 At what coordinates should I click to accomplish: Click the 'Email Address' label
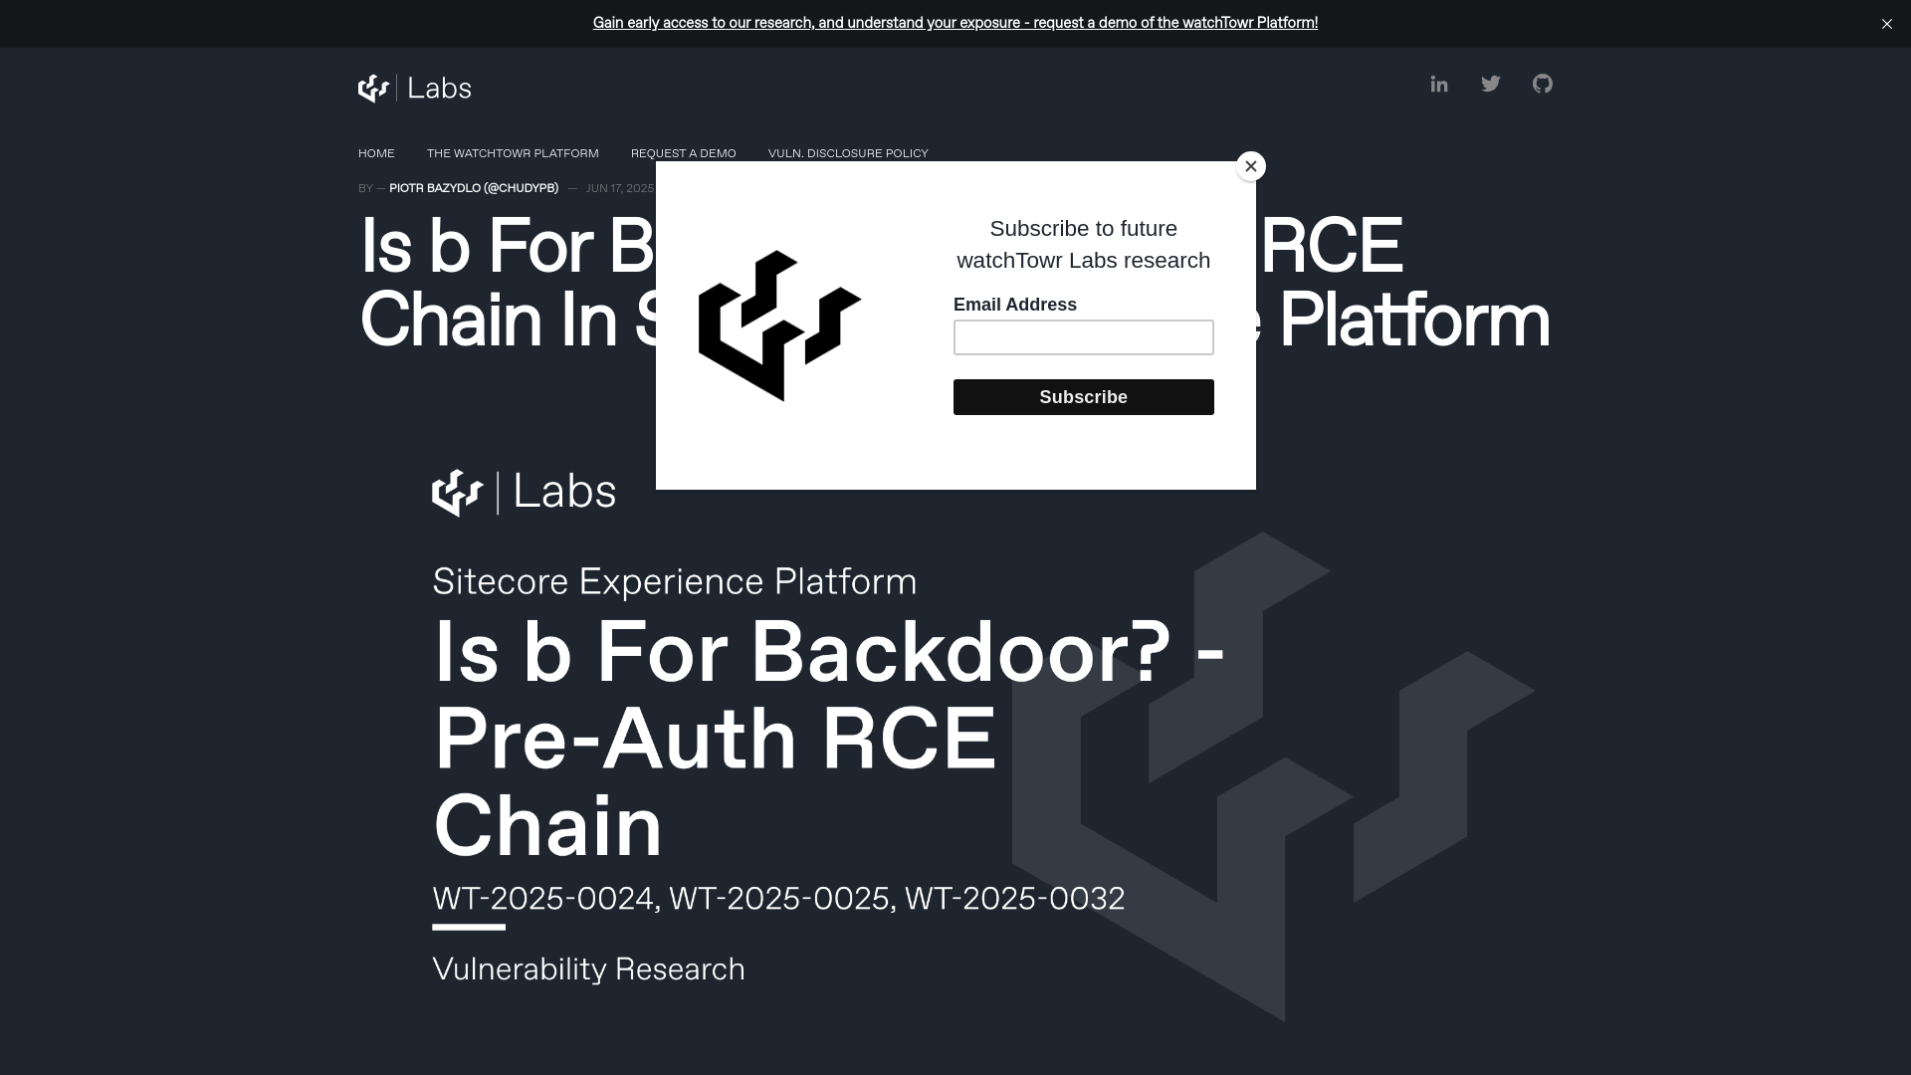[x=1015, y=305]
